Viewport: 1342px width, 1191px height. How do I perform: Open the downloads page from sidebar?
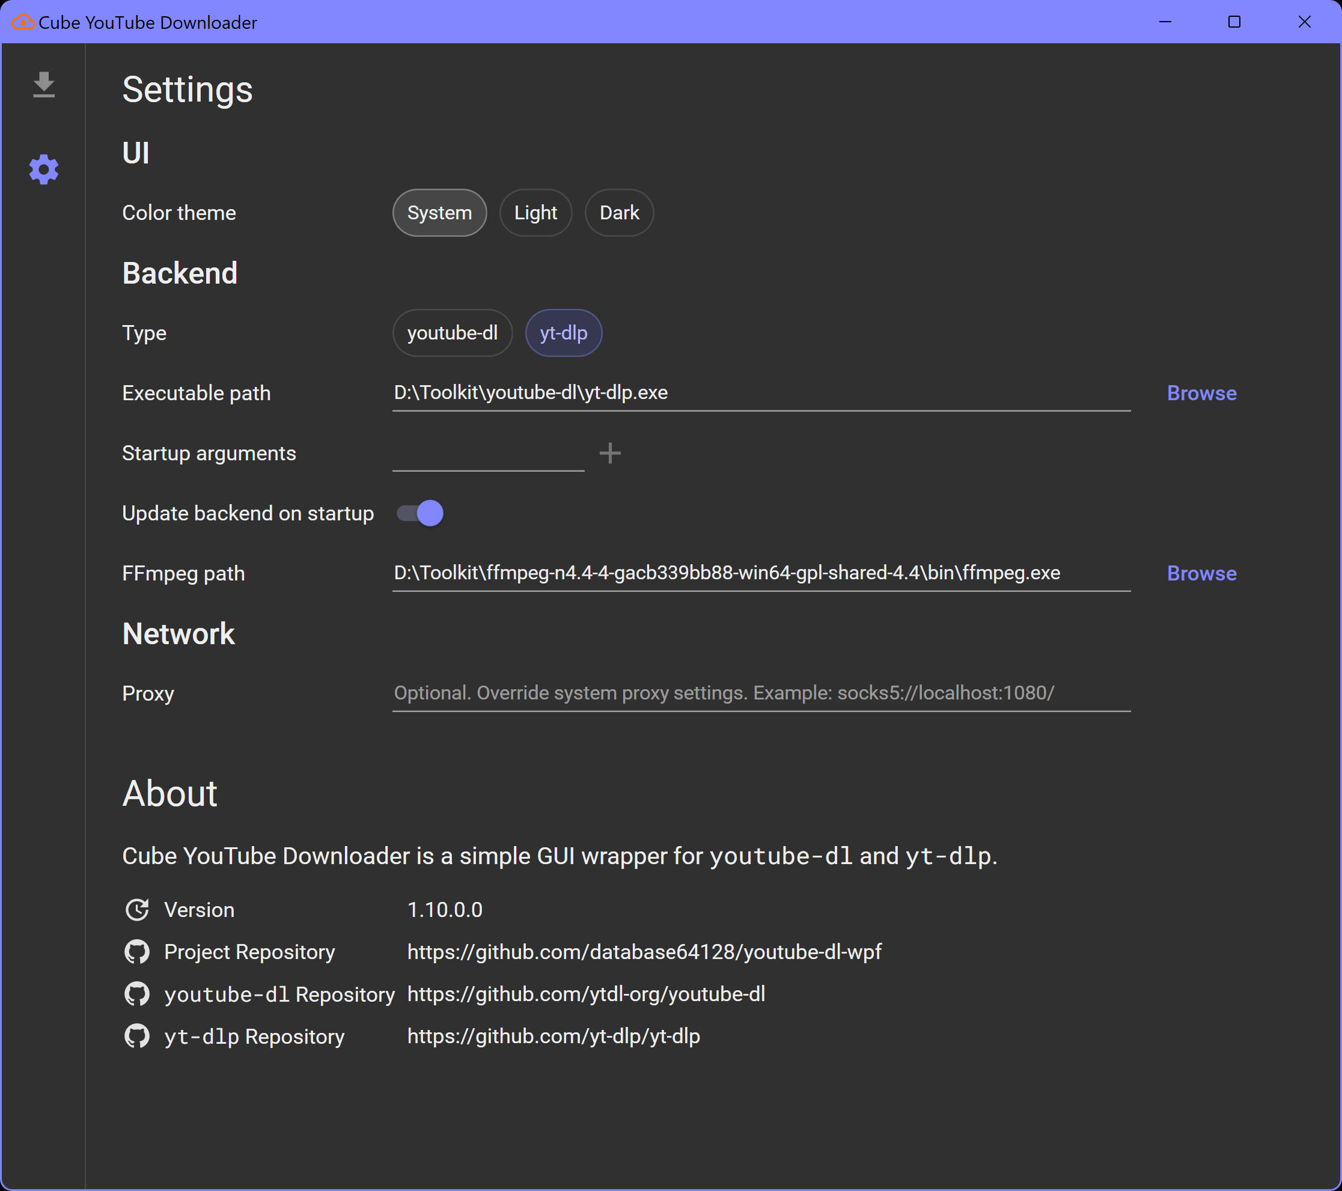43,85
